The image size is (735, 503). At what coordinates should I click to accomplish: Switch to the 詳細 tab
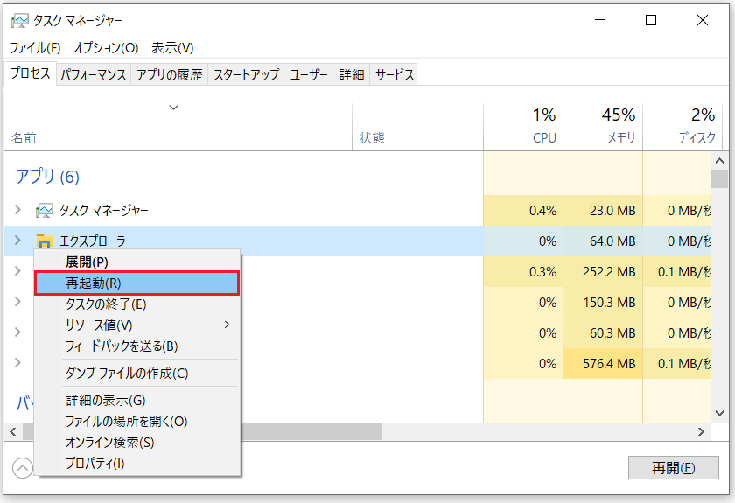352,75
